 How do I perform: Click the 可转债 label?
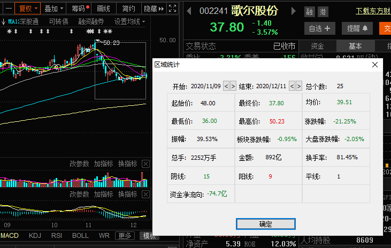tap(59, 22)
